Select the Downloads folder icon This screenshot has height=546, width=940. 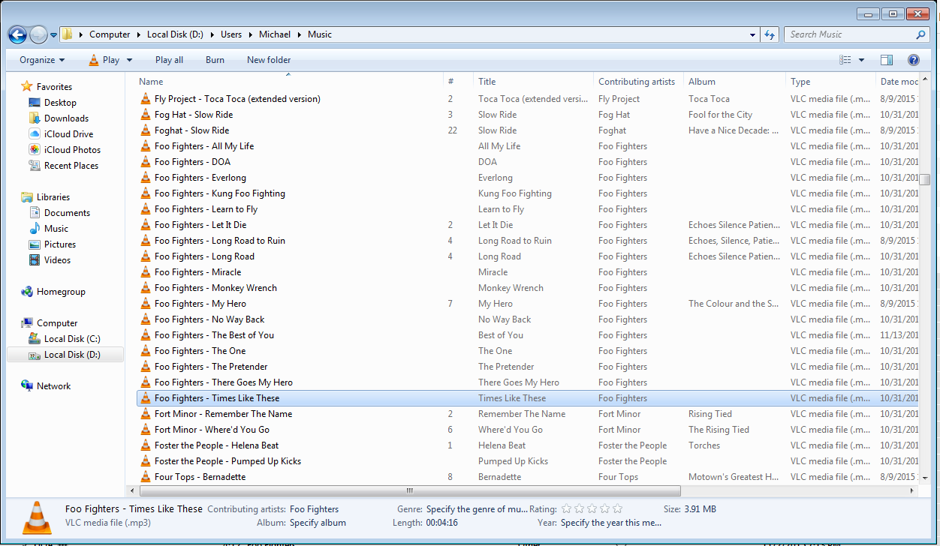[x=35, y=118]
